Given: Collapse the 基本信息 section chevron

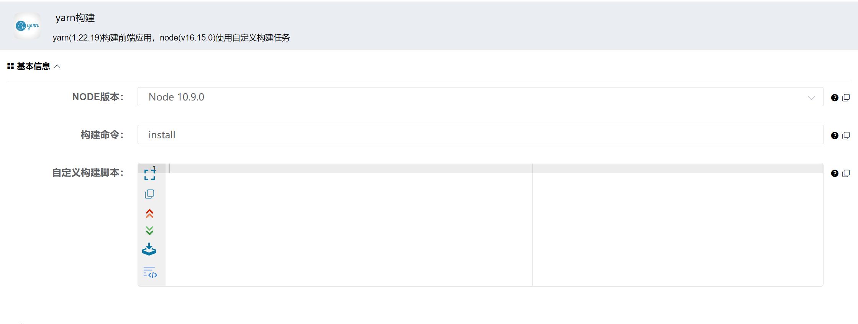Looking at the screenshot, I should (x=57, y=66).
